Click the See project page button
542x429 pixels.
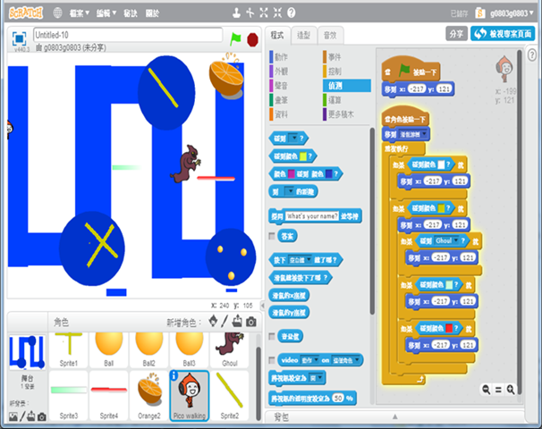coord(503,33)
